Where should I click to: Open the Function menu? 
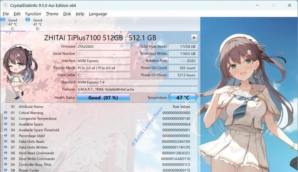pos(33,14)
